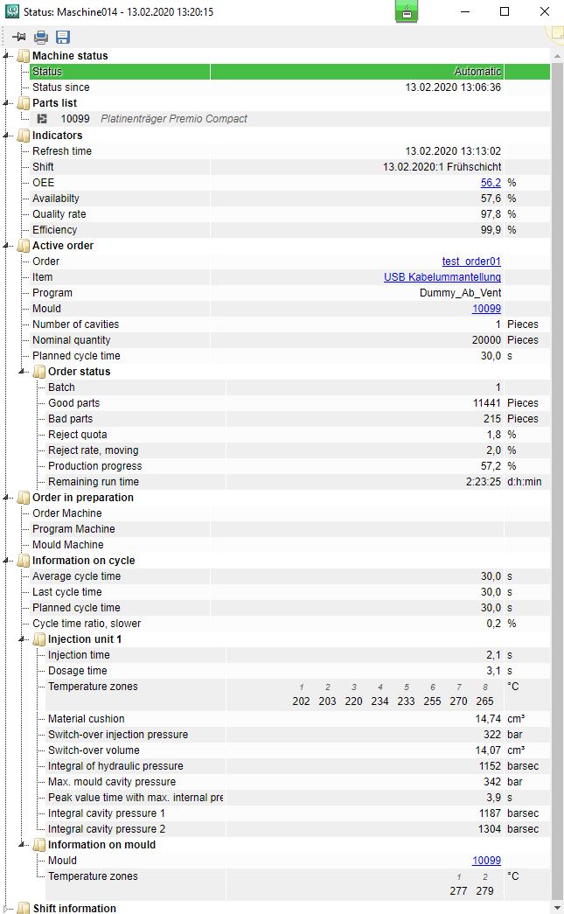Select the Reject quota row
564x914 pixels.
(297, 435)
